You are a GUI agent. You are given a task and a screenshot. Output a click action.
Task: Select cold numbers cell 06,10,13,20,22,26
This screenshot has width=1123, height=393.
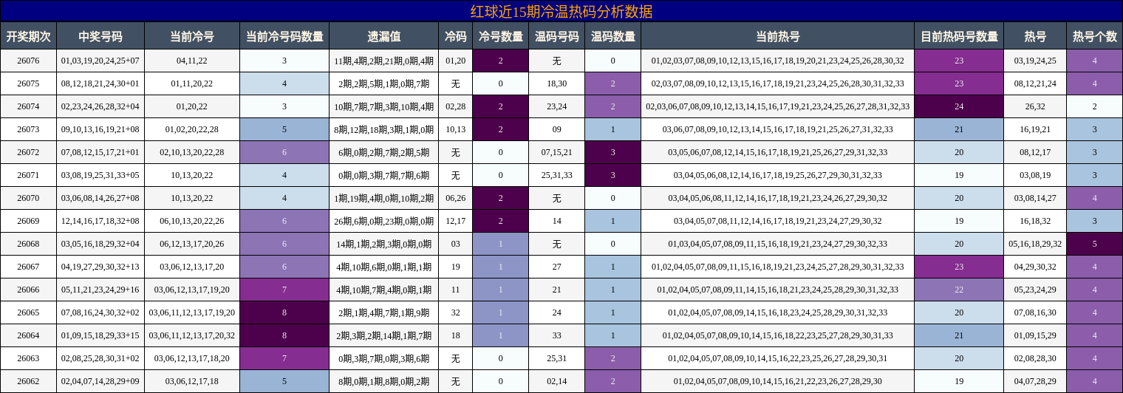[x=192, y=221]
